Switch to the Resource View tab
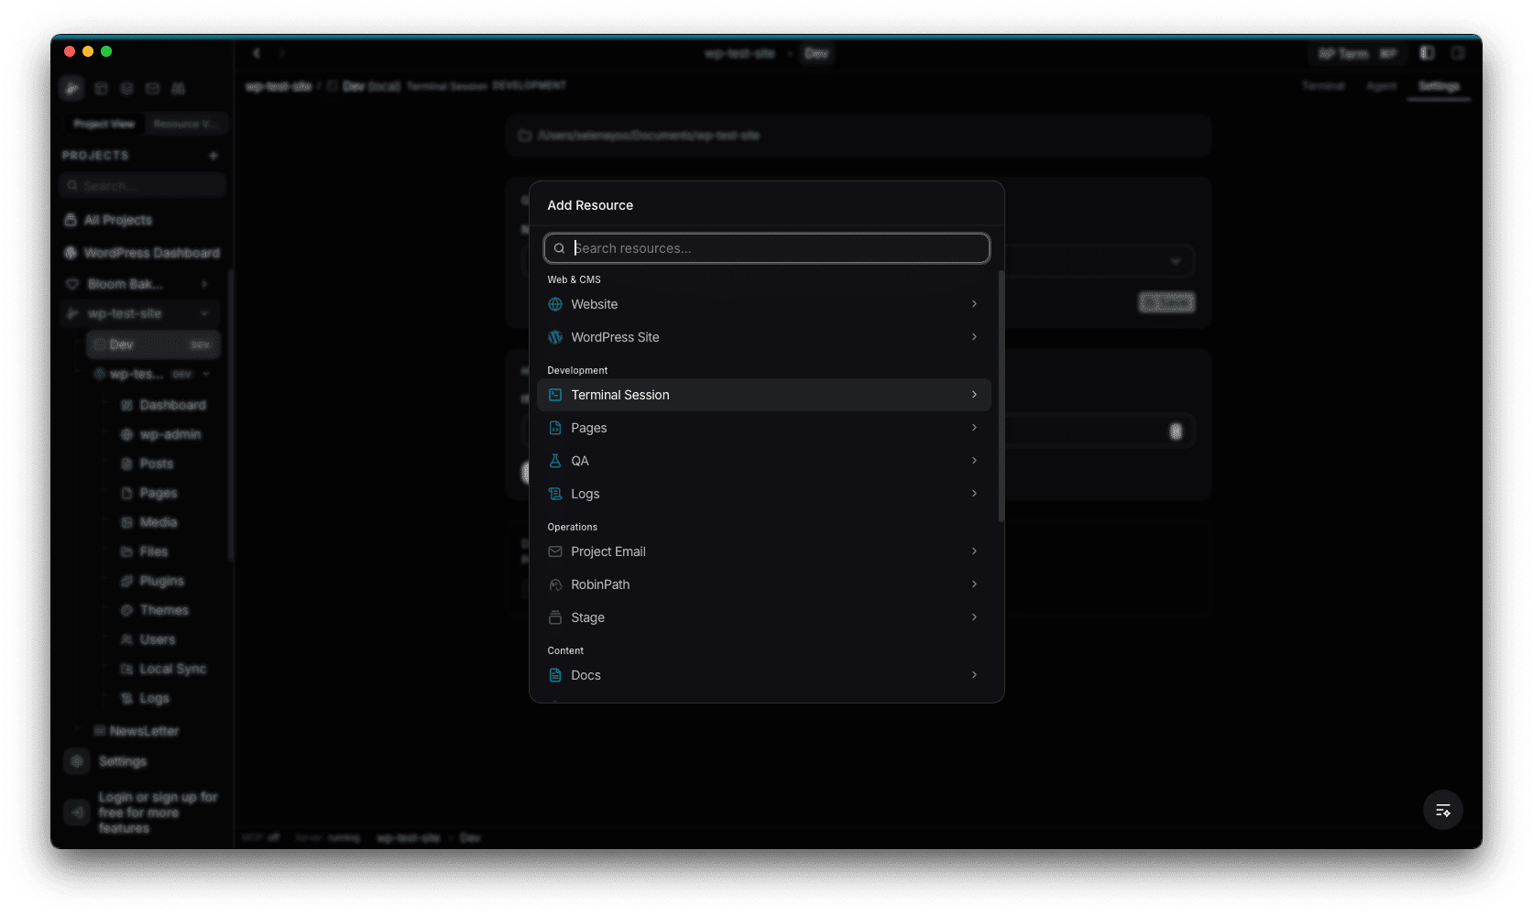1533x916 pixels. pyautogui.click(x=186, y=124)
